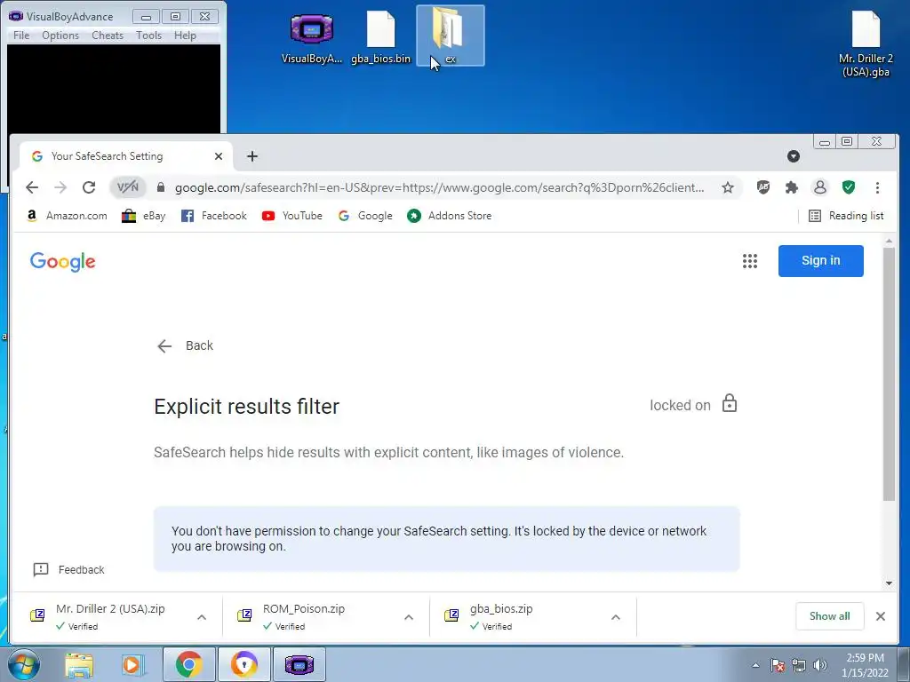The width and height of the screenshot is (910, 682).
Task: Bookmark this page with the star icon
Action: point(728,187)
